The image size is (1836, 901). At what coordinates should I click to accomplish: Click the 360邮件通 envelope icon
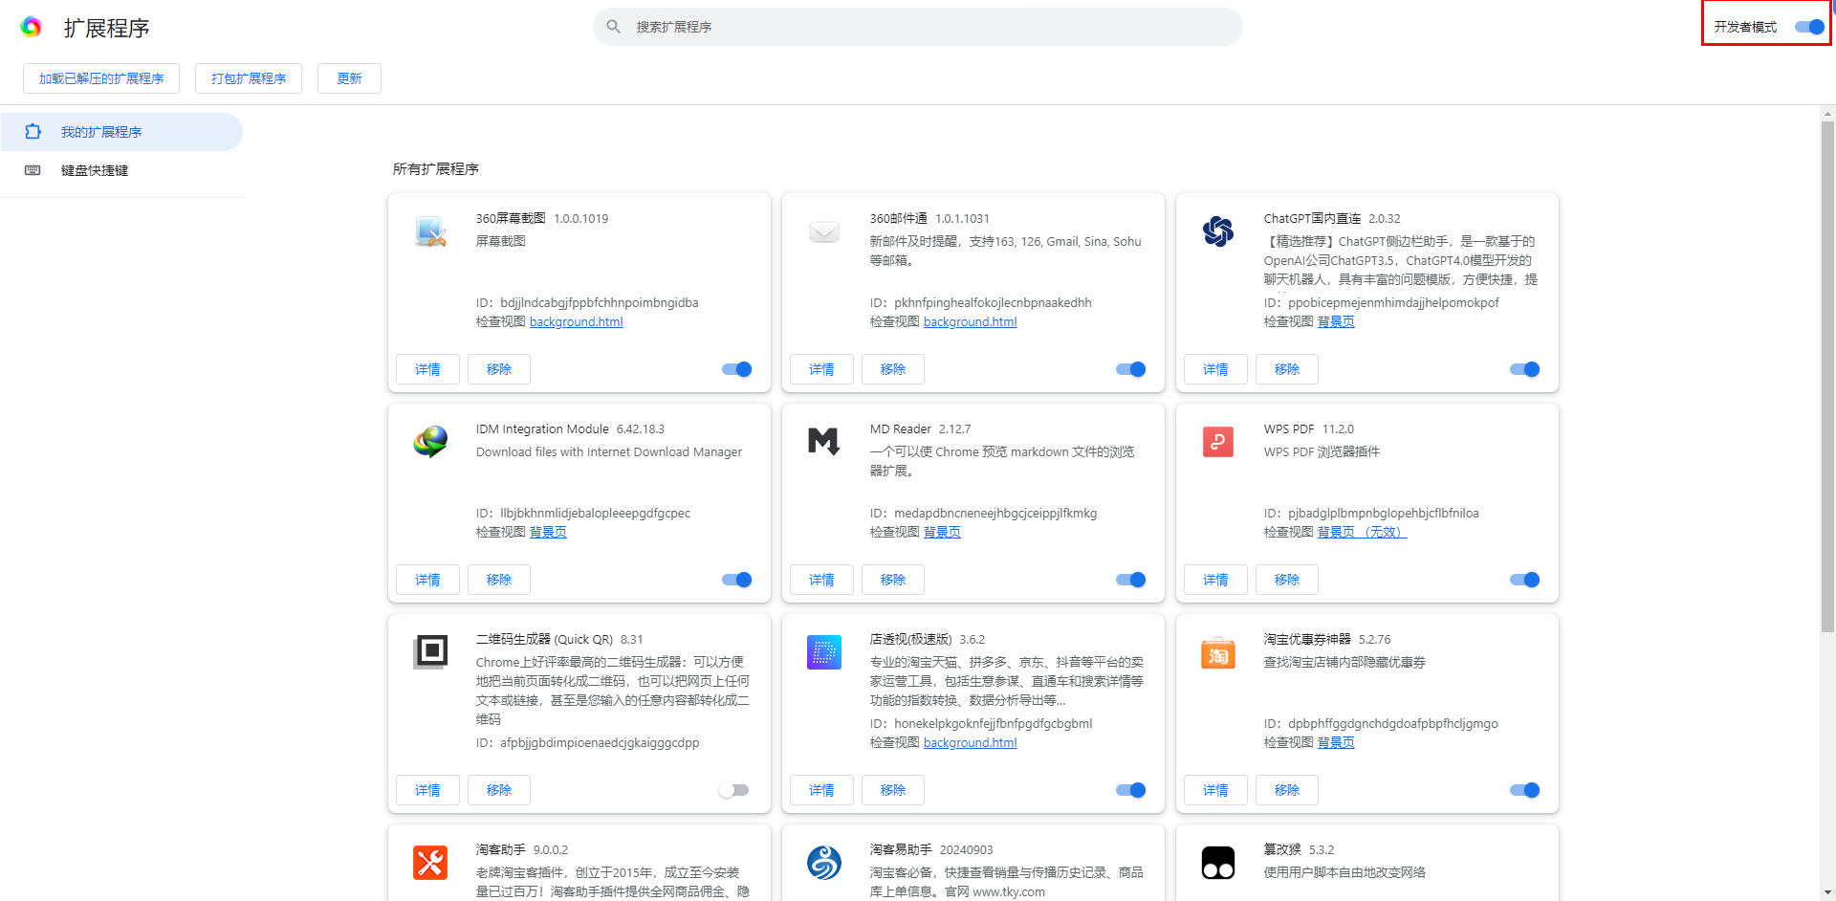click(x=823, y=231)
